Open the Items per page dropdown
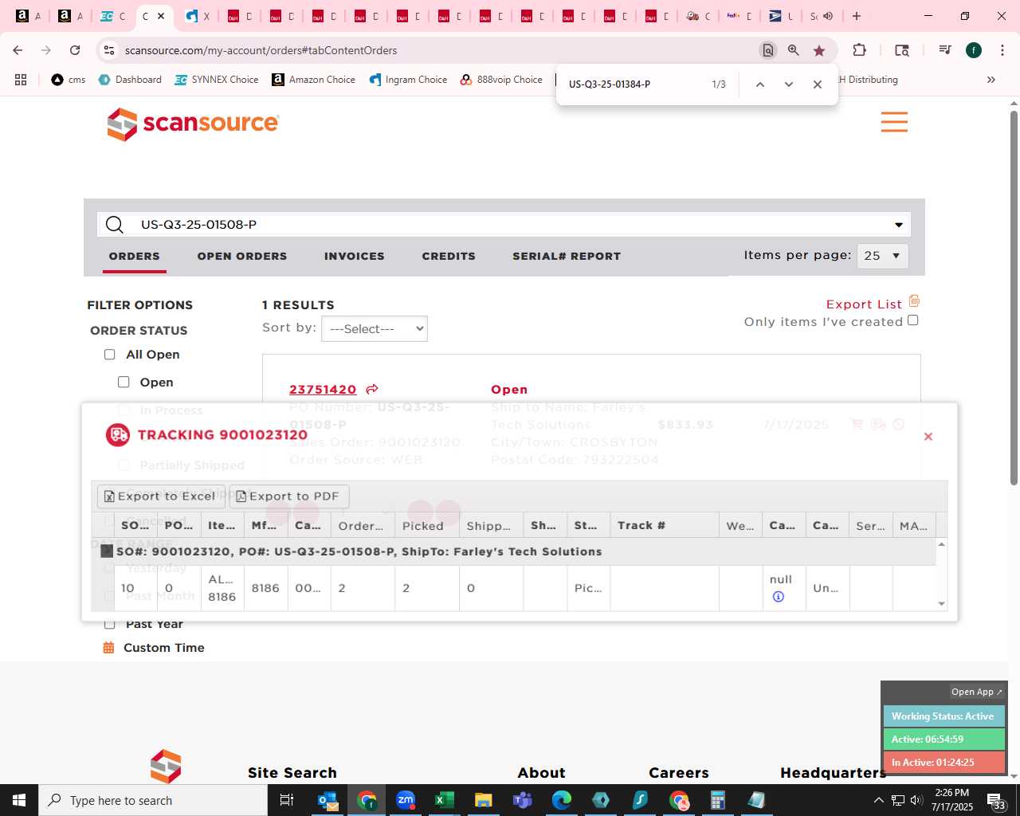Viewport: 1020px width, 816px height. (882, 256)
